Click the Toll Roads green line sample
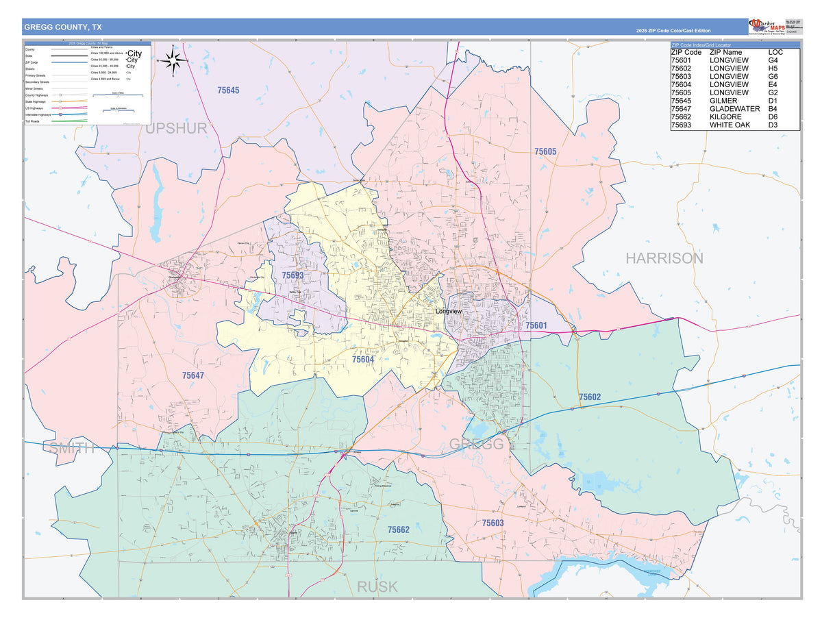Image resolution: width=822 pixels, height=622 pixels. pos(69,121)
